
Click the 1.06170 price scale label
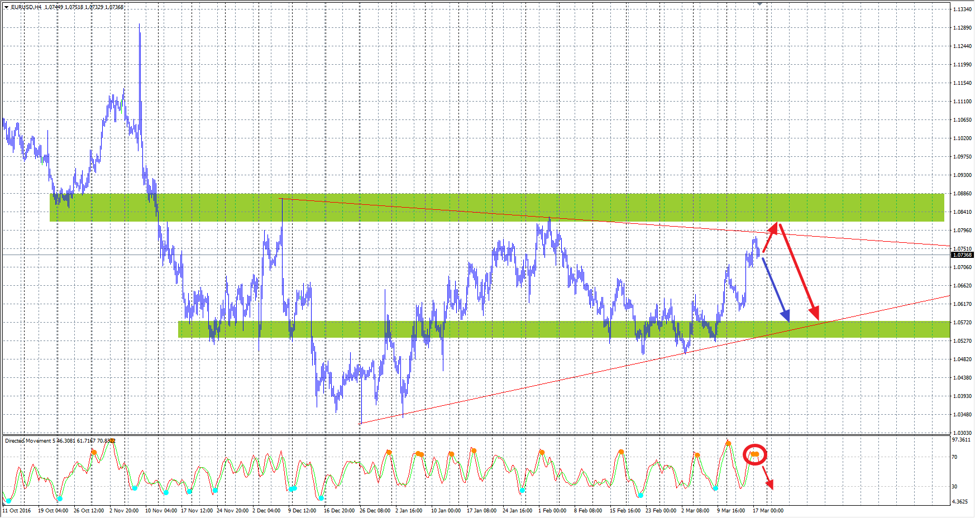(963, 304)
